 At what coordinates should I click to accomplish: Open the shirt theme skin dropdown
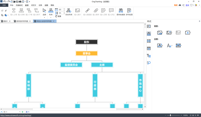[192, 5]
